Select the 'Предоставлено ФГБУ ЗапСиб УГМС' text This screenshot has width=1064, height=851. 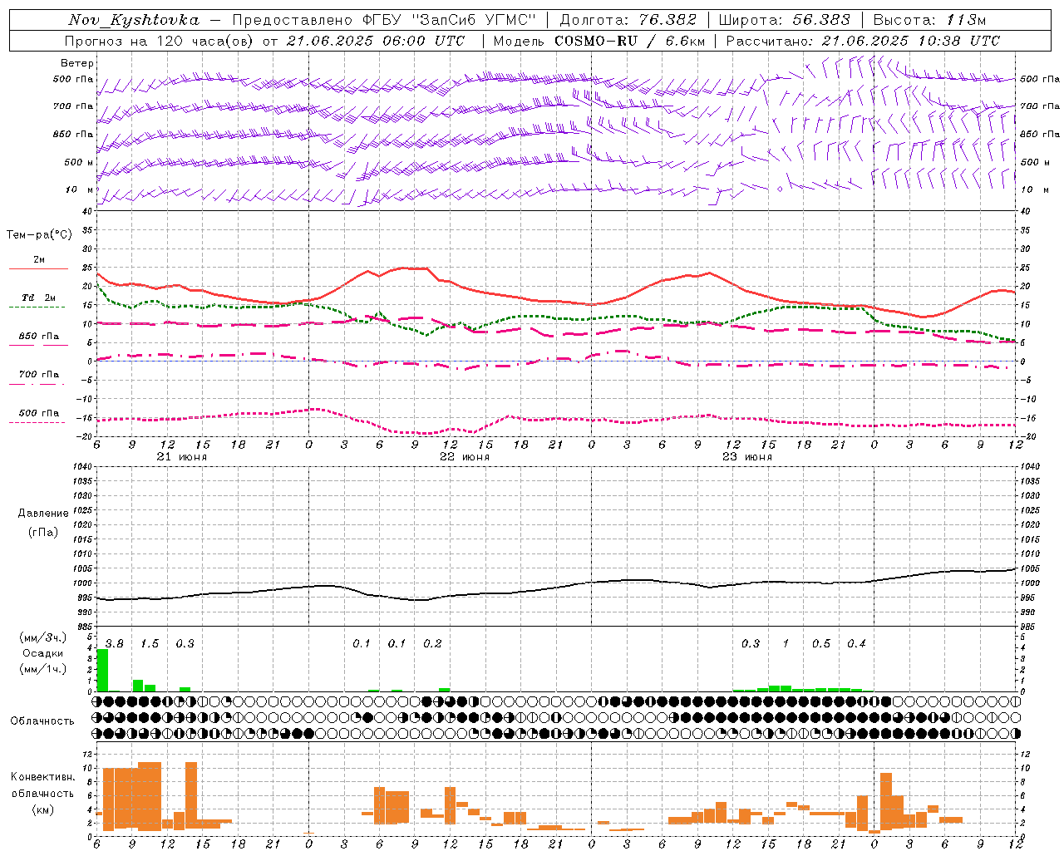coord(384,20)
